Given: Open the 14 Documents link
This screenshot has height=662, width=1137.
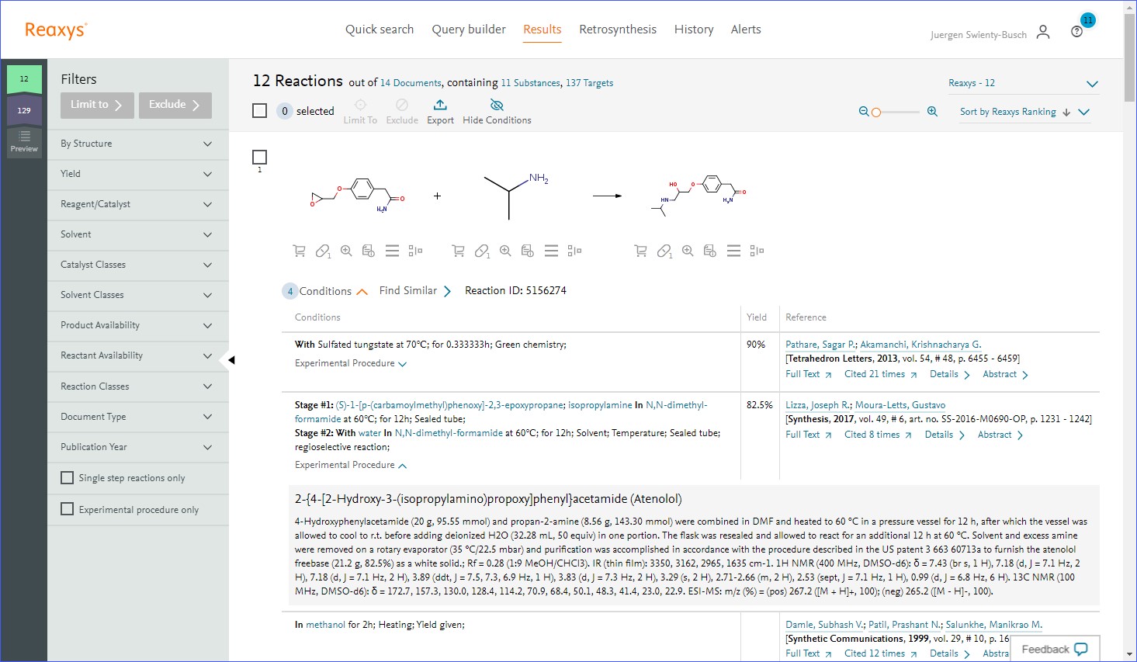Looking at the screenshot, I should 411,83.
